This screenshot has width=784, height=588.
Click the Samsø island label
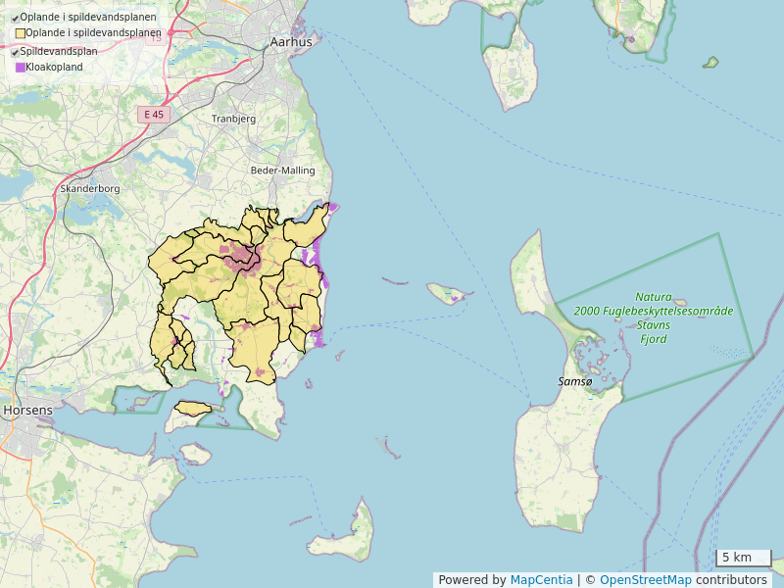pyautogui.click(x=574, y=381)
